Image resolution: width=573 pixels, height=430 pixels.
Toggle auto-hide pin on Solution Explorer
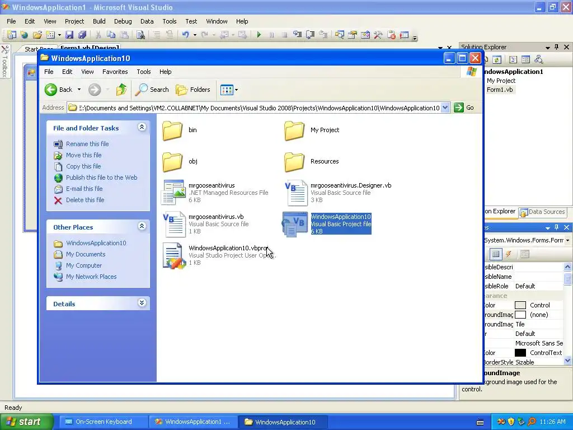click(557, 47)
